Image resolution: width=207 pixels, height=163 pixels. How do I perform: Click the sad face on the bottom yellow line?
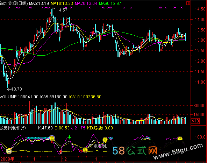click(85, 150)
